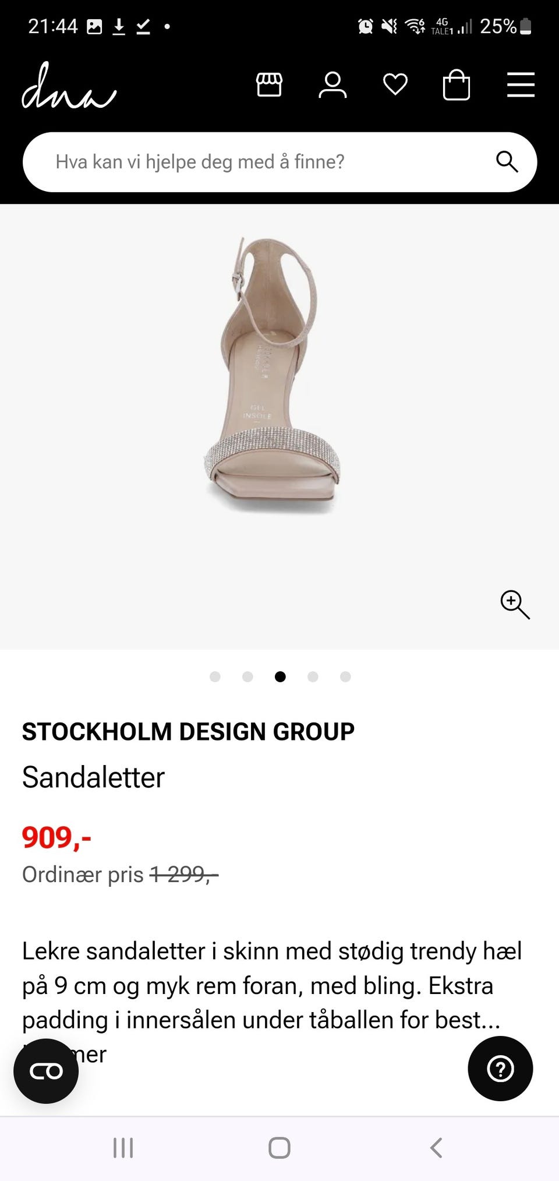559x1181 pixels.
Task: Tap the Android recent apps button
Action: point(123,1148)
